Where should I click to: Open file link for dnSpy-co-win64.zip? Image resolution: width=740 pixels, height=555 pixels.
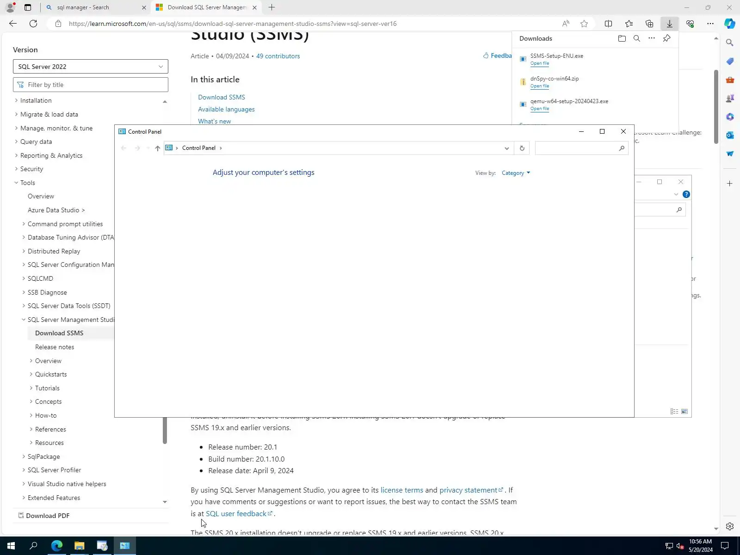pyautogui.click(x=540, y=86)
